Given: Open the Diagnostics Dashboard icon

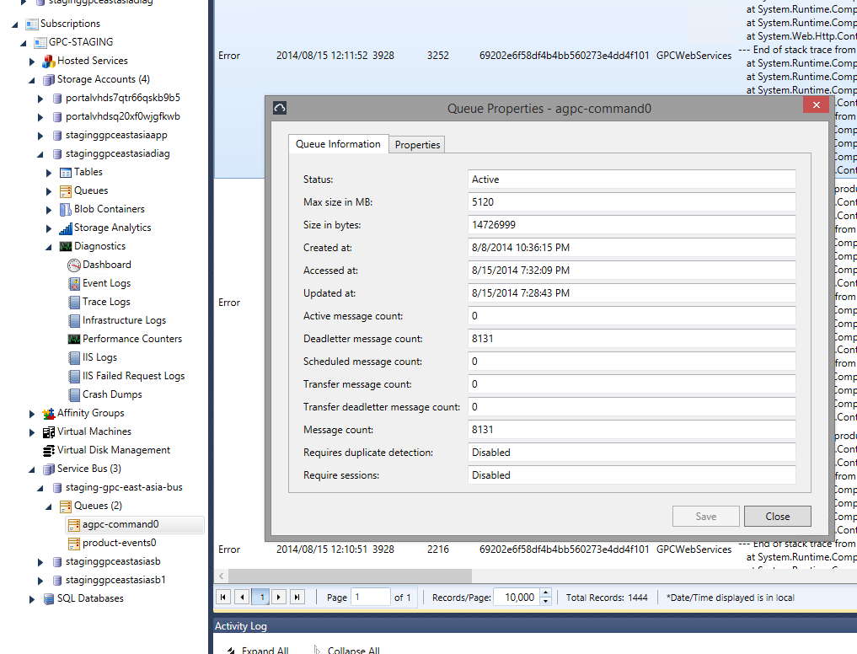Looking at the screenshot, I should (74, 265).
